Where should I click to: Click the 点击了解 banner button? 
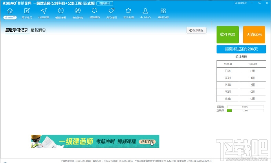(x=147, y=142)
